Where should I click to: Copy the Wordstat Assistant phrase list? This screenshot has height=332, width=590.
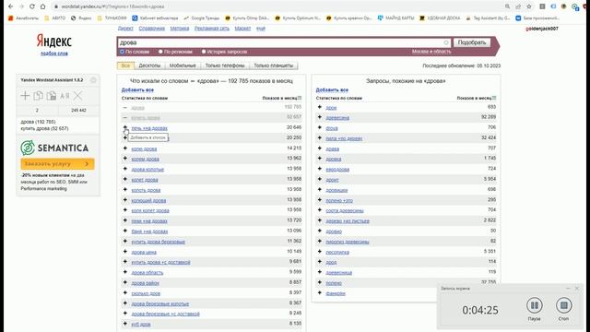click(x=38, y=96)
